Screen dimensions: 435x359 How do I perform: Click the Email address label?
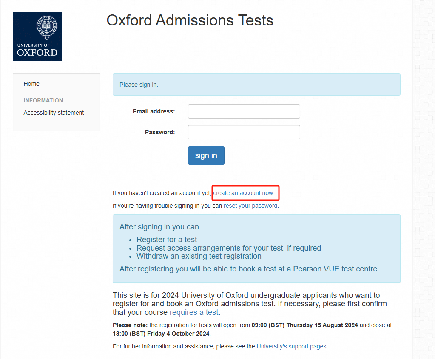(x=154, y=111)
